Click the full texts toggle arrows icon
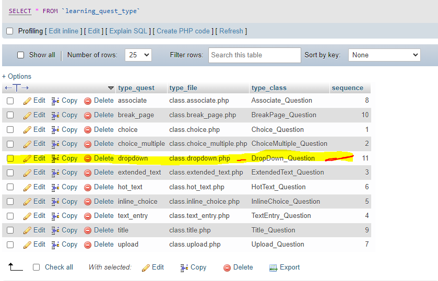The width and height of the screenshot is (438, 281). [x=17, y=88]
